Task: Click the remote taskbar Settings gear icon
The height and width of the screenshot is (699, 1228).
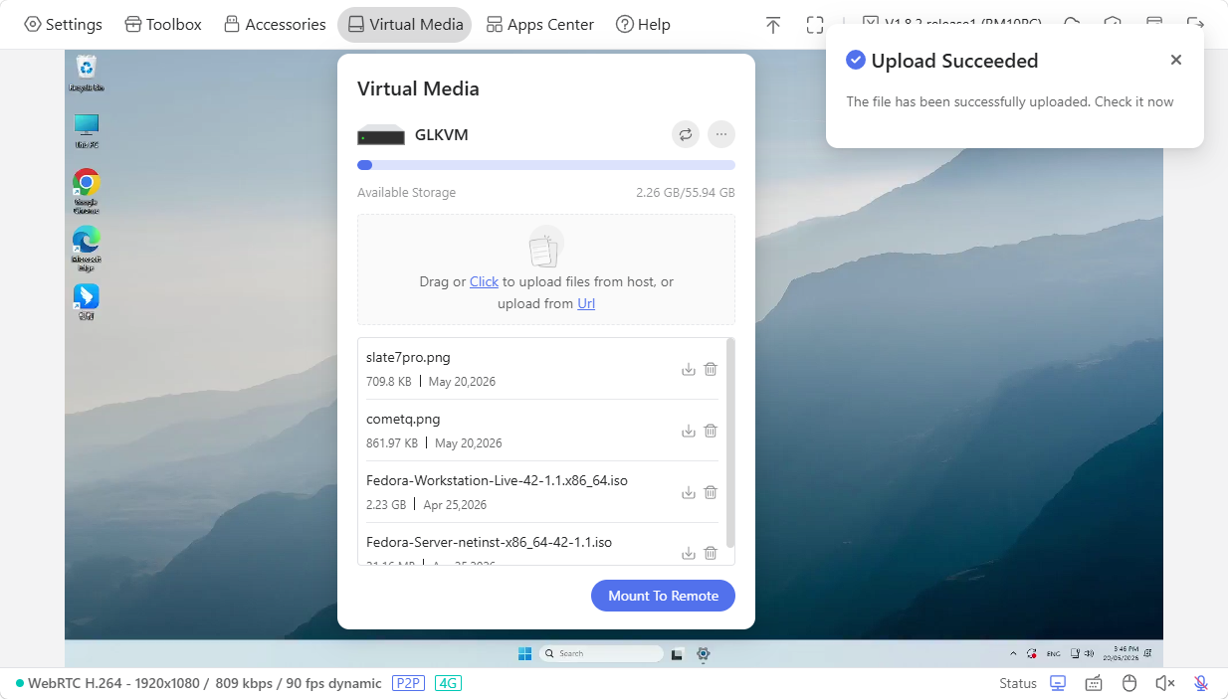Action: [x=704, y=653]
